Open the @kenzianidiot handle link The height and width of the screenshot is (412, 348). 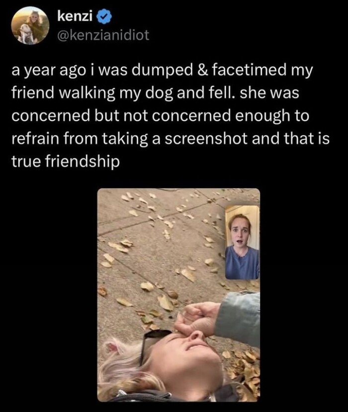pyautogui.click(x=103, y=35)
